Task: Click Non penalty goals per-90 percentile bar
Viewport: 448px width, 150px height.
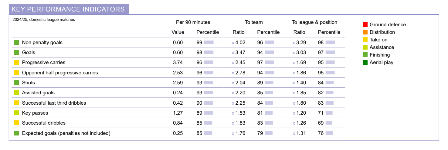Action: click(x=209, y=42)
